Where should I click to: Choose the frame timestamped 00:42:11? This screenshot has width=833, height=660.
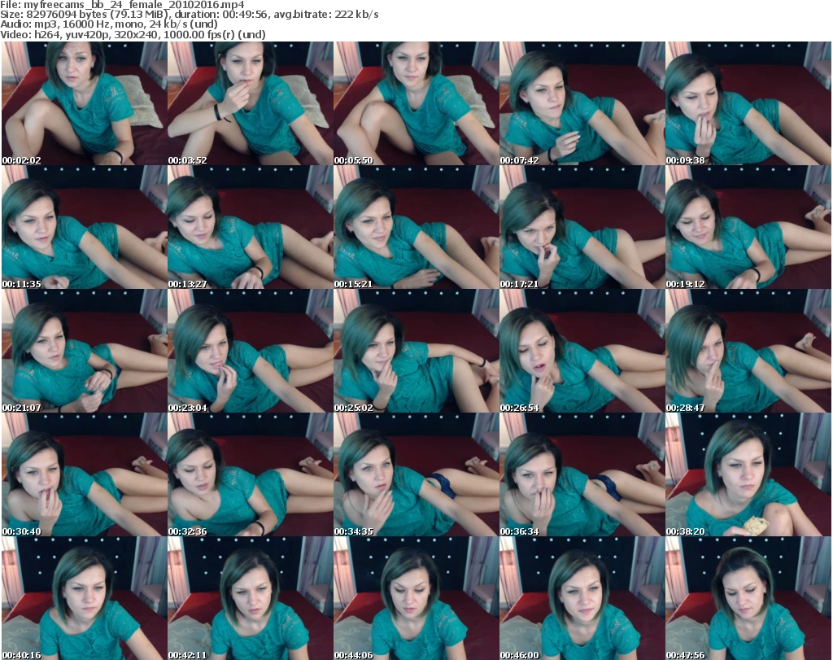pos(251,598)
